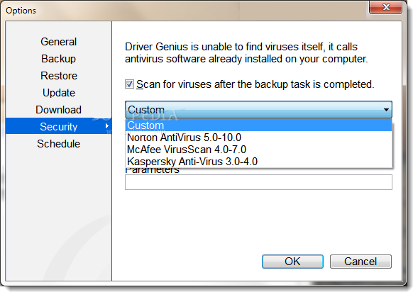Screen dimensions: 418x297
Task: Select Kaspersky Anti-Virus 3.0-4.0
Action: (258, 162)
